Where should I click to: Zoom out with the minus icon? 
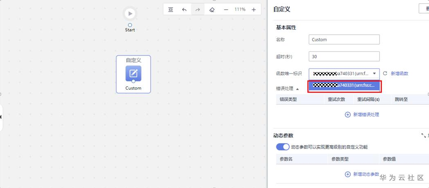[x=226, y=9]
